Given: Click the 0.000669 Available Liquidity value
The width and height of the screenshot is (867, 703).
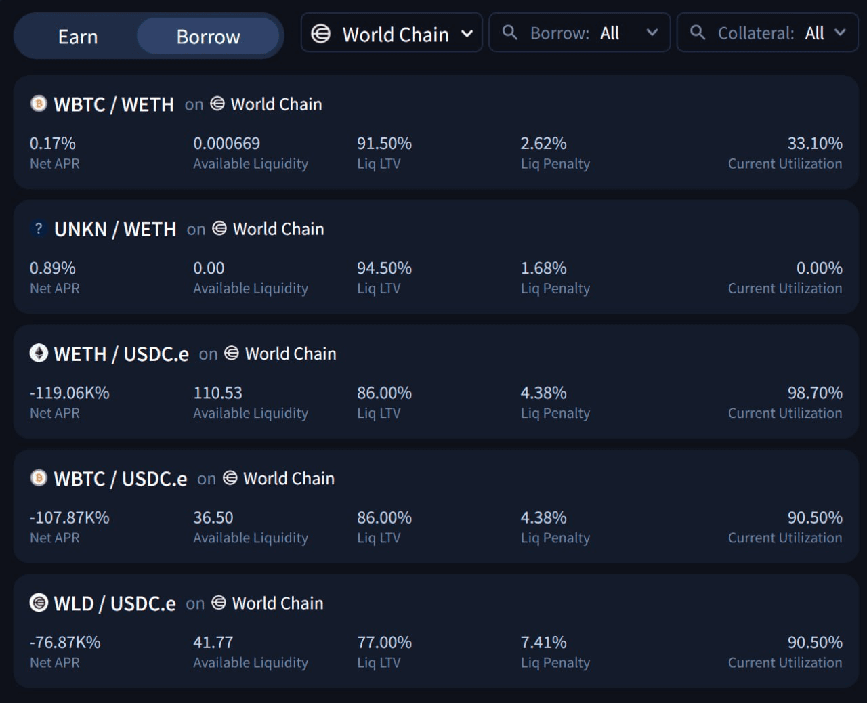Looking at the screenshot, I should [x=226, y=144].
